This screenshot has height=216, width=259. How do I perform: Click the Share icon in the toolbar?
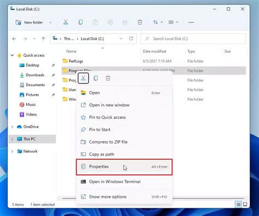(x=125, y=22)
